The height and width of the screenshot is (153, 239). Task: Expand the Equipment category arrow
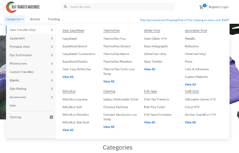[x=52, y=38]
